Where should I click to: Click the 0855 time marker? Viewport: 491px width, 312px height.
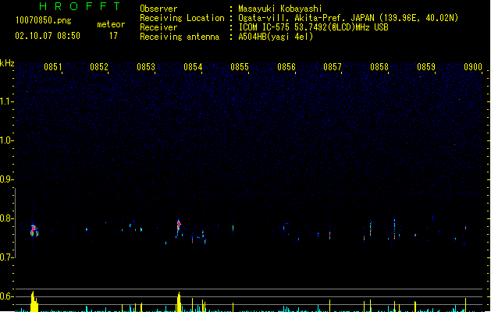pos(240,67)
